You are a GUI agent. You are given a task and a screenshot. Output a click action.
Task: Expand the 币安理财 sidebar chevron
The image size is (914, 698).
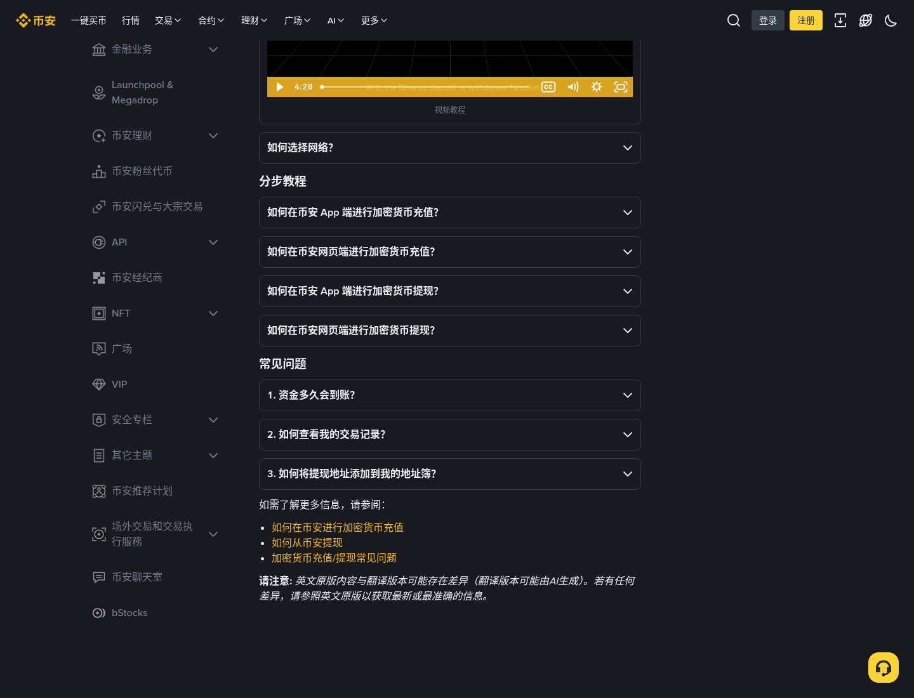tap(213, 136)
